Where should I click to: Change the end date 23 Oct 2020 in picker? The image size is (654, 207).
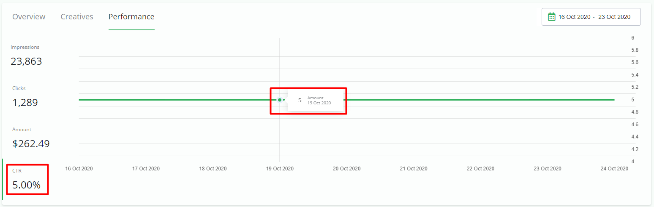point(614,17)
